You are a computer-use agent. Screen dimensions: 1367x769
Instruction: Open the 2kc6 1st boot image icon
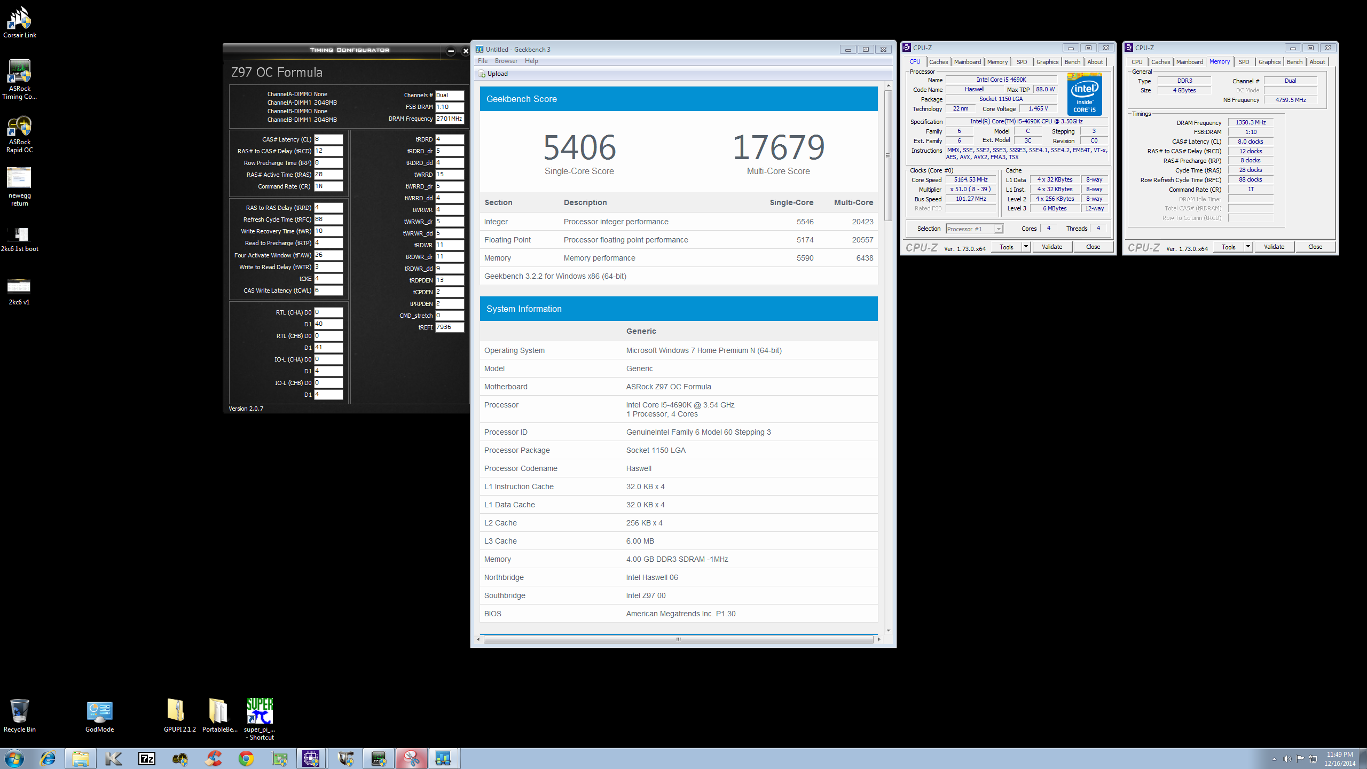coord(20,239)
